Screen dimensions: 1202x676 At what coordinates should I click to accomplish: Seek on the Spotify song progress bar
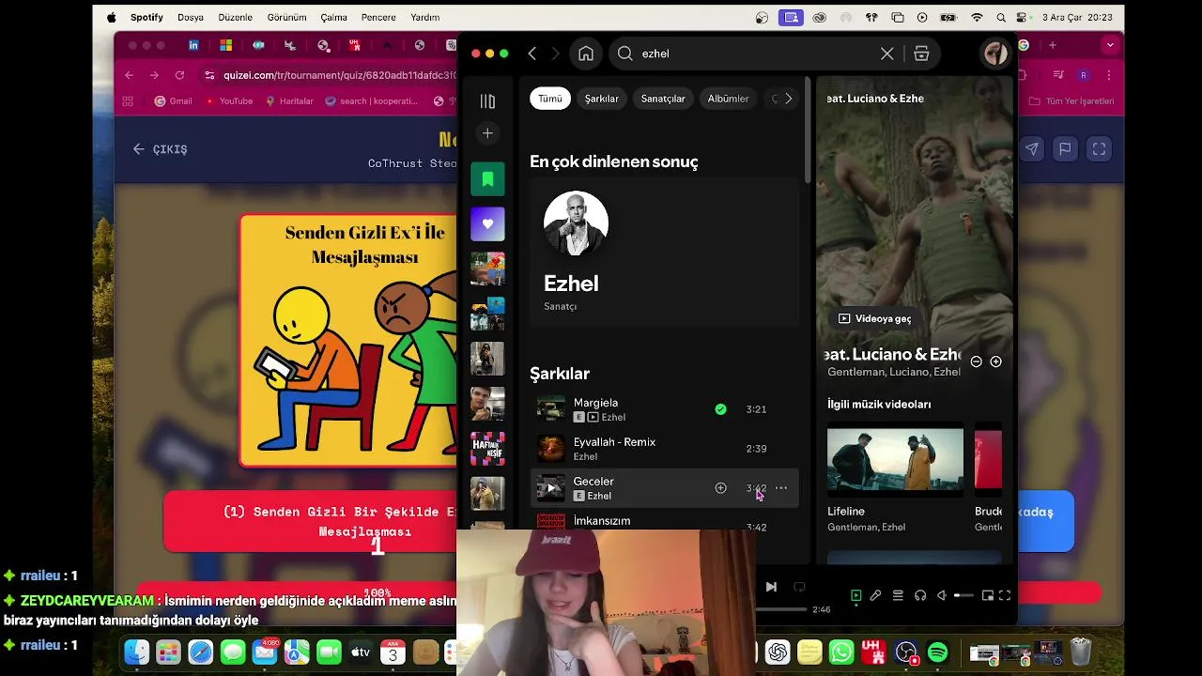(x=781, y=609)
